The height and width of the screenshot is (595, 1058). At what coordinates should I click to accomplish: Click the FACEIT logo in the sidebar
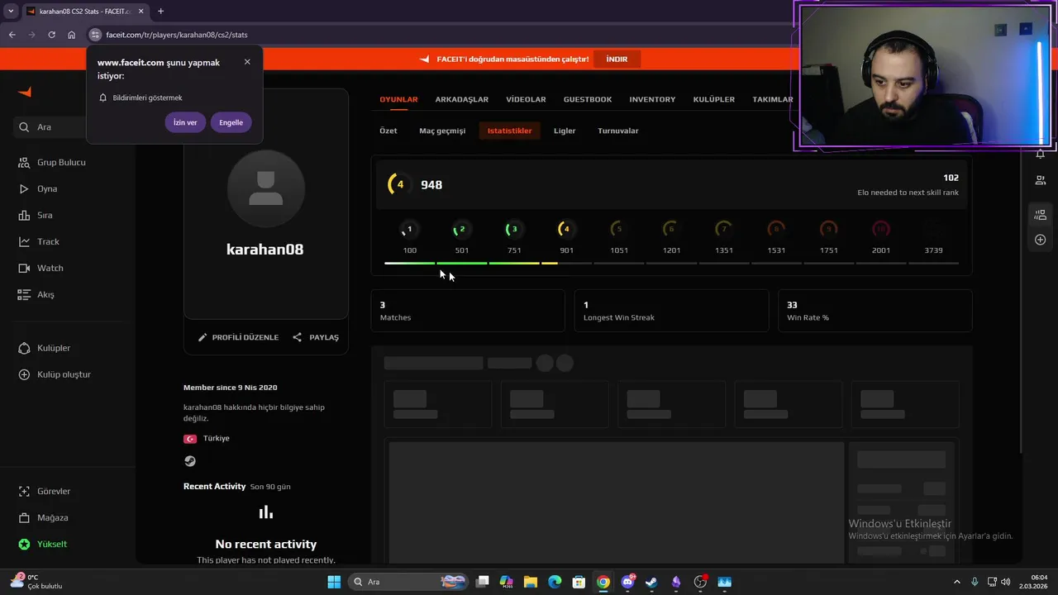25,93
